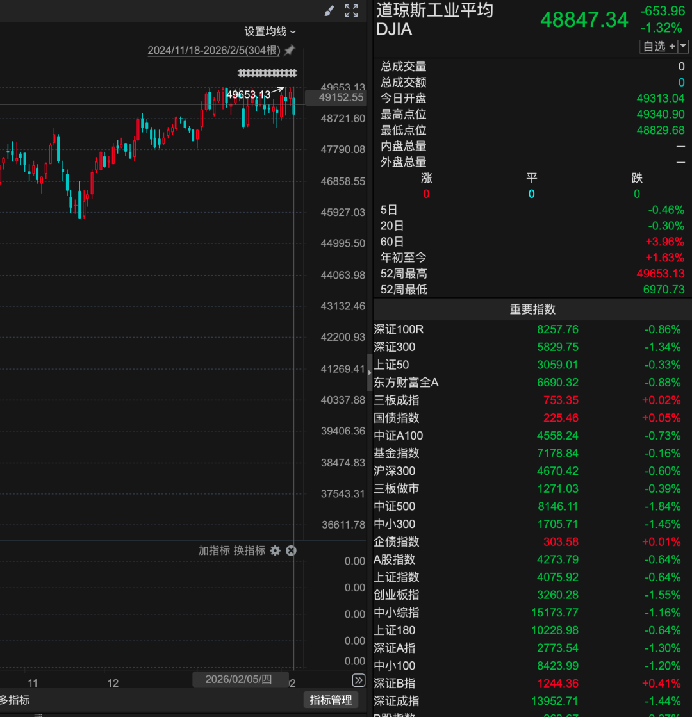This screenshot has height=717, width=692.
Task: Click 60日 +3.96% value
Action: point(665,242)
